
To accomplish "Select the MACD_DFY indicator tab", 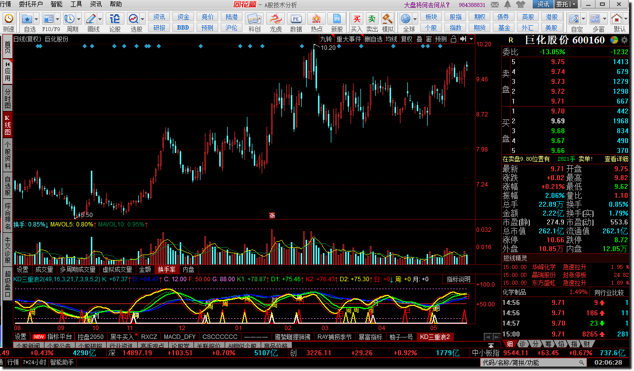I will (180, 337).
